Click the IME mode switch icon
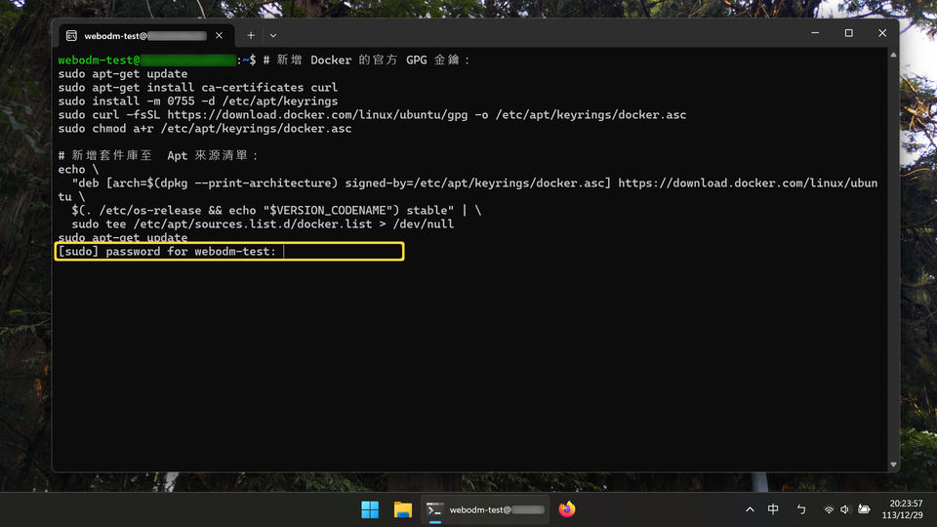The height and width of the screenshot is (527, 937). click(x=801, y=509)
